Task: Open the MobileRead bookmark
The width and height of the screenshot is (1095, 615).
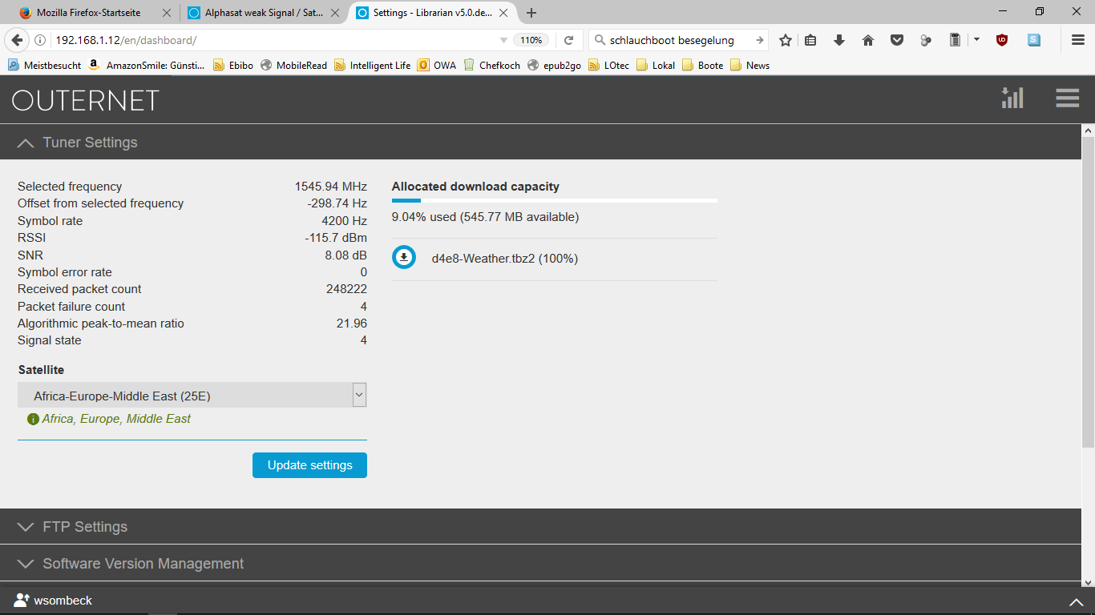Action: (293, 66)
